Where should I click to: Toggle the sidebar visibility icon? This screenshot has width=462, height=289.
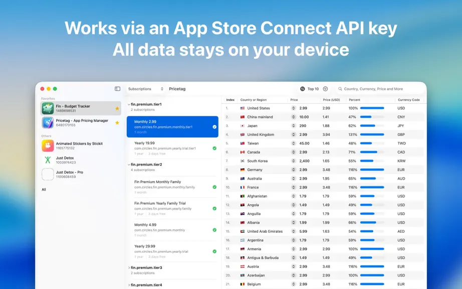[117, 89]
